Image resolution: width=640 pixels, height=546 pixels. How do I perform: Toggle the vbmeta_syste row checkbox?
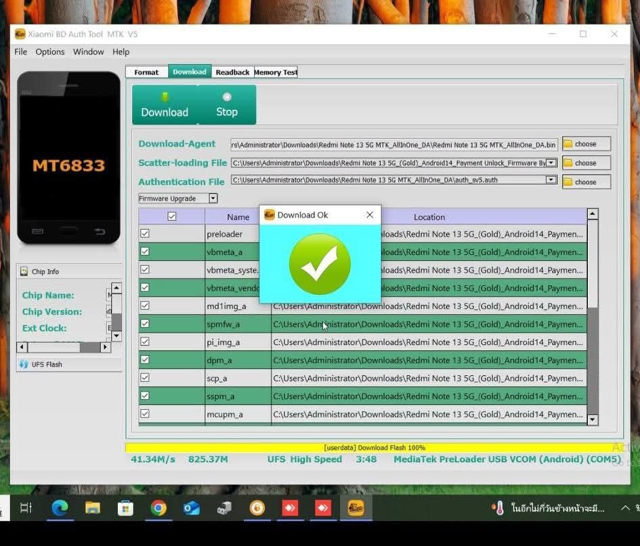click(145, 270)
